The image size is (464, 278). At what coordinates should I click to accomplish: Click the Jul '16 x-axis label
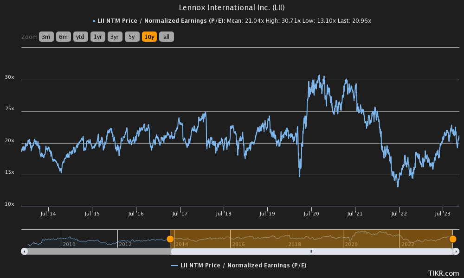[x=136, y=214]
